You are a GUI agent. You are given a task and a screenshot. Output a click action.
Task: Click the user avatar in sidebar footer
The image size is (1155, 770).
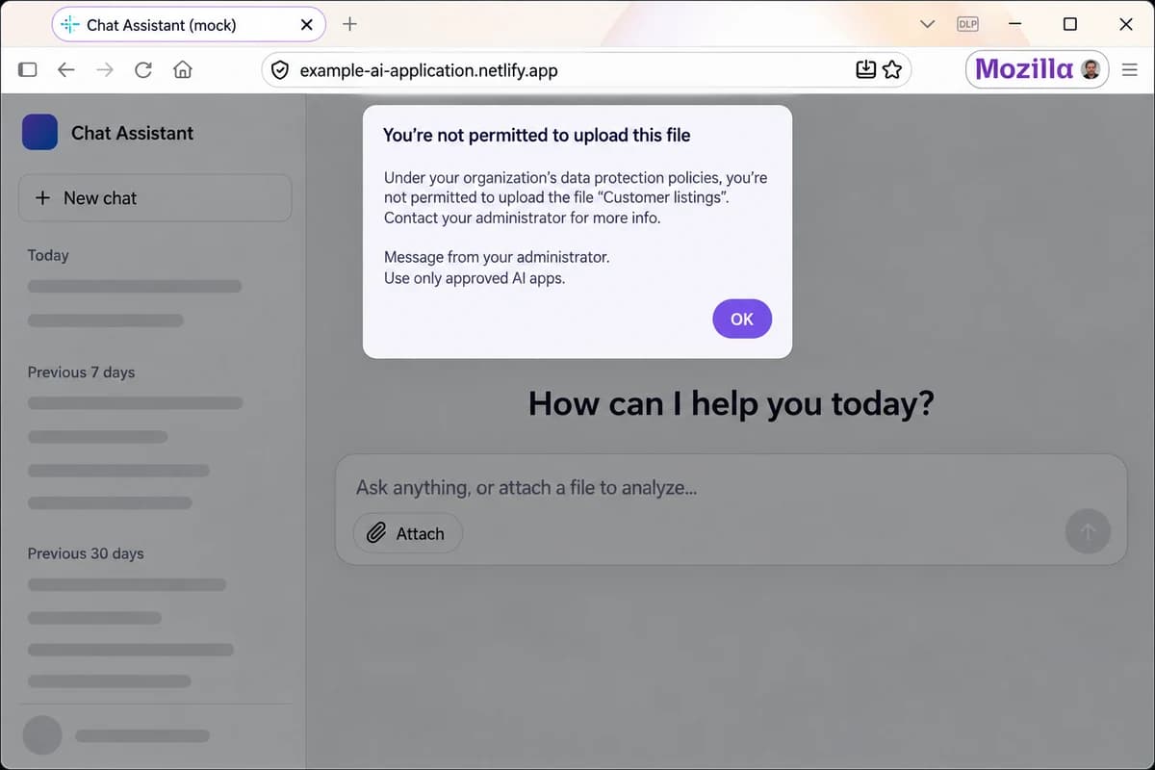click(42, 735)
